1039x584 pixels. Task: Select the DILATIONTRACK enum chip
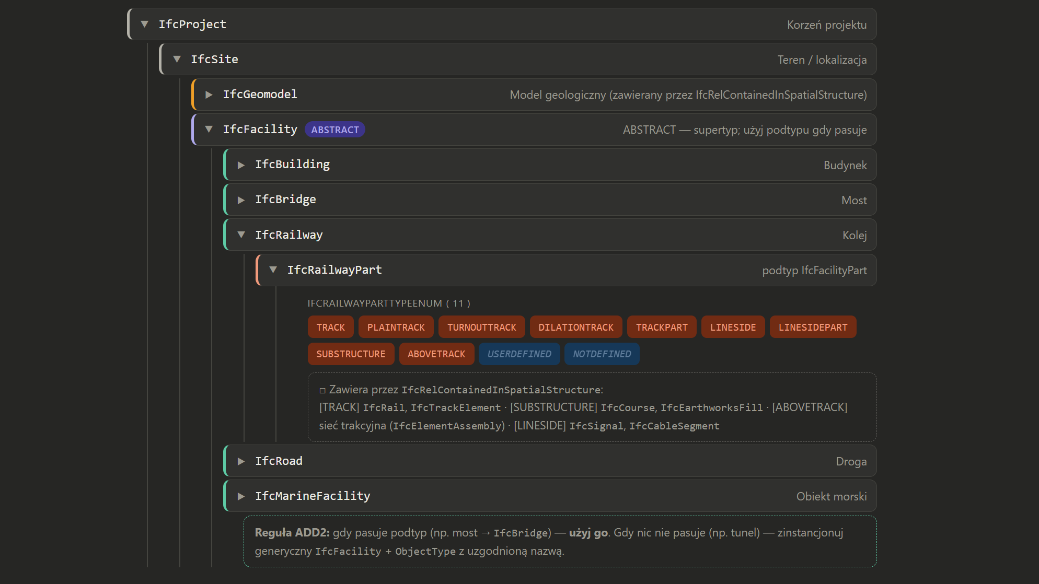click(x=576, y=327)
